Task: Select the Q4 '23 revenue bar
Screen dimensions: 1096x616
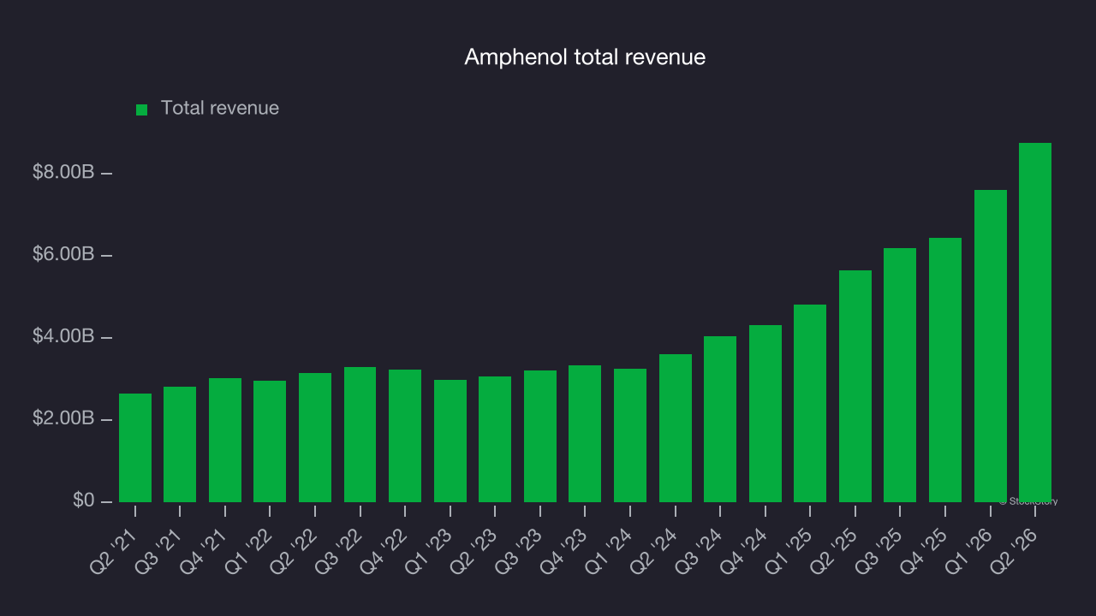Action: pyautogui.click(x=585, y=434)
